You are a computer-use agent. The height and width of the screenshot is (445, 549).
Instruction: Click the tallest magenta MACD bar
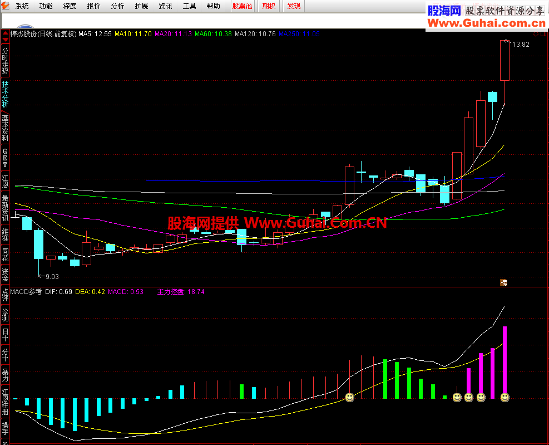[505, 362]
